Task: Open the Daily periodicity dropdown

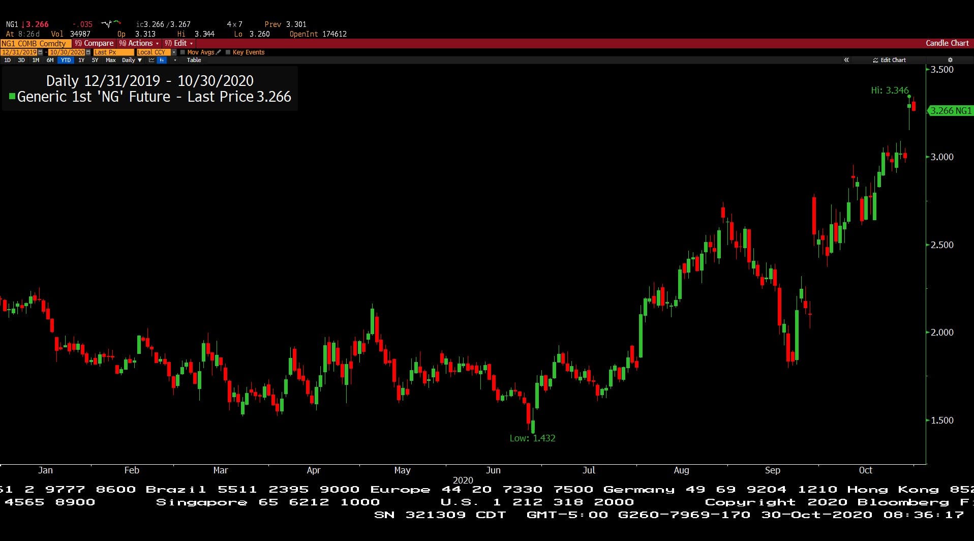Action: tap(132, 60)
